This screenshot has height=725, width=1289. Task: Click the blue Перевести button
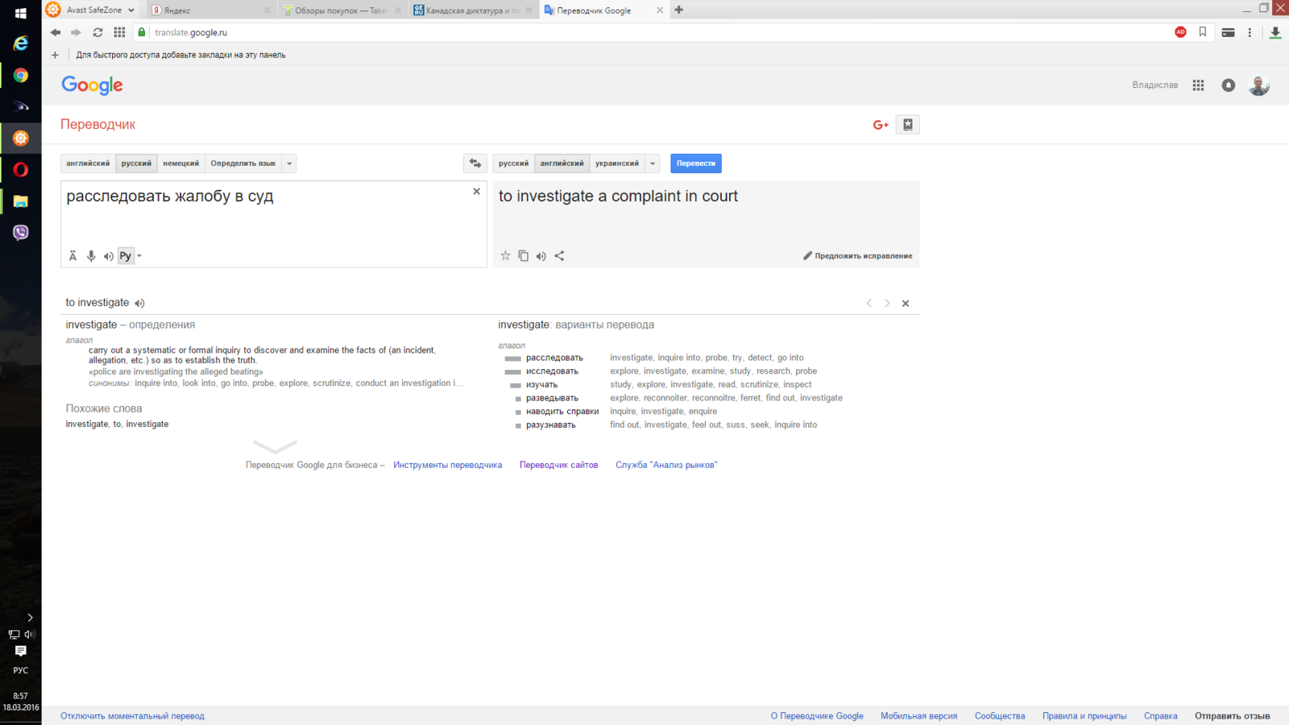[696, 164]
